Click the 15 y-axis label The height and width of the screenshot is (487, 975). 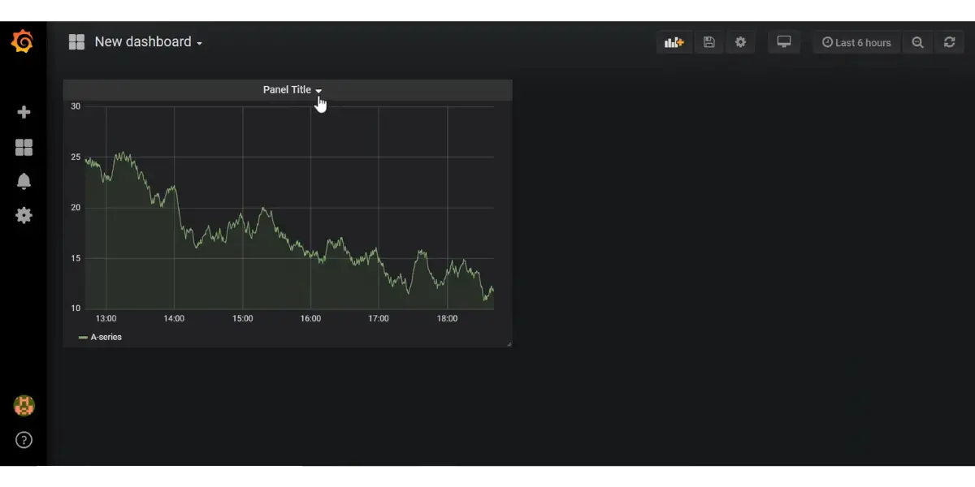pos(76,258)
